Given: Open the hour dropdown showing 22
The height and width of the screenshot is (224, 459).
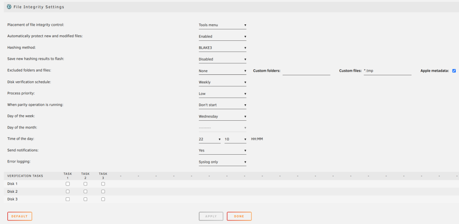Looking at the screenshot, I should (210, 140).
